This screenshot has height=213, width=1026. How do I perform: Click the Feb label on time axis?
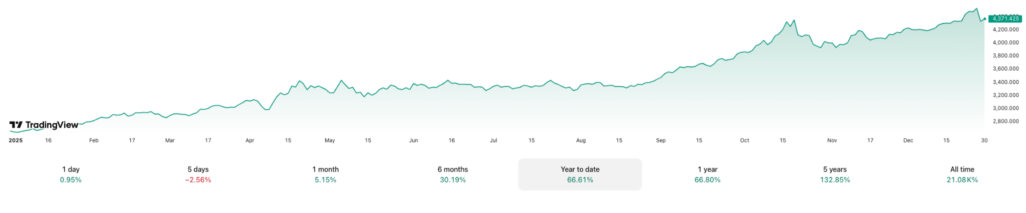[94, 140]
